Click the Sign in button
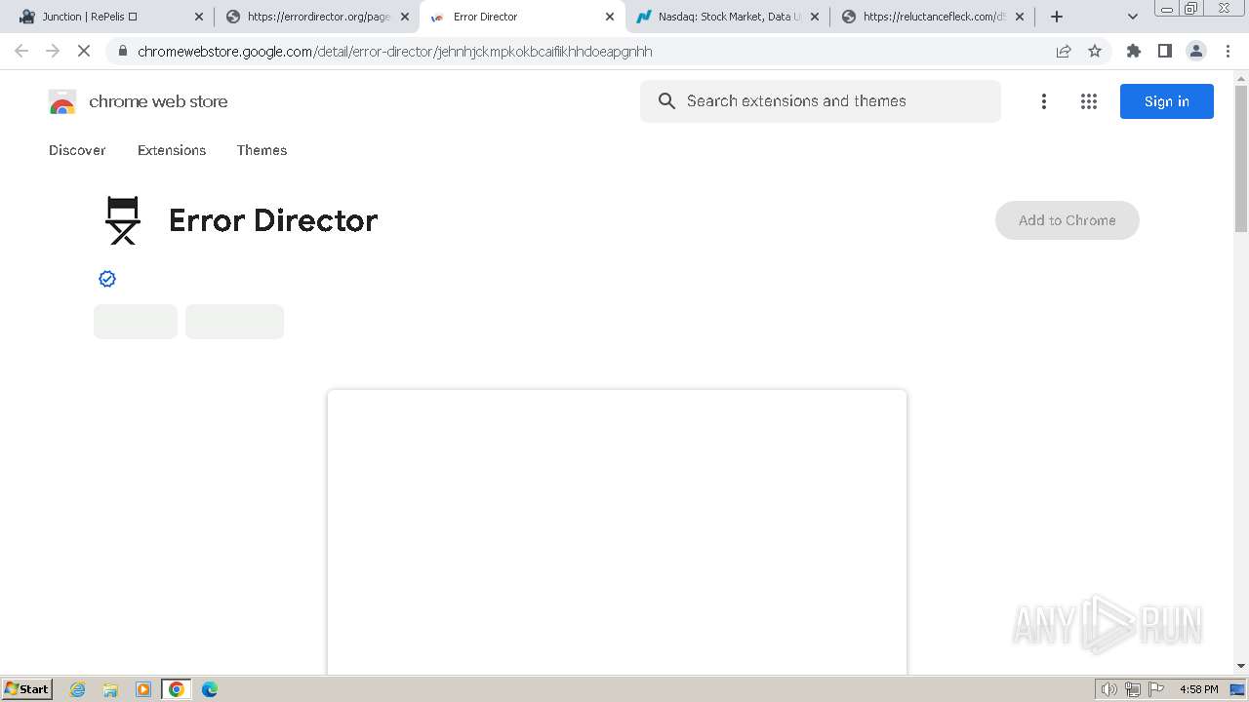1249x702 pixels. click(x=1167, y=101)
